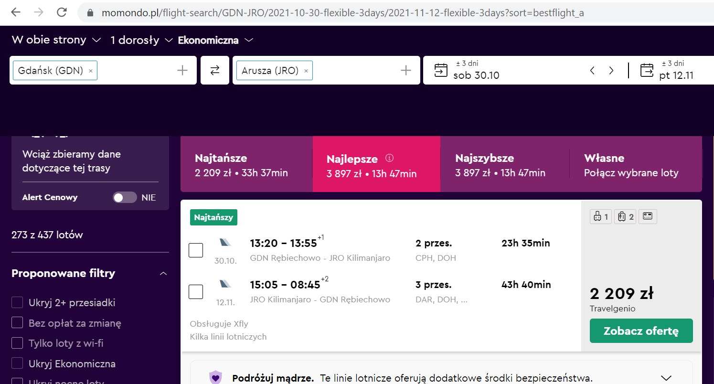The image size is (714, 384).
Task: Click Zobacz ofertę button
Action: (x=641, y=331)
